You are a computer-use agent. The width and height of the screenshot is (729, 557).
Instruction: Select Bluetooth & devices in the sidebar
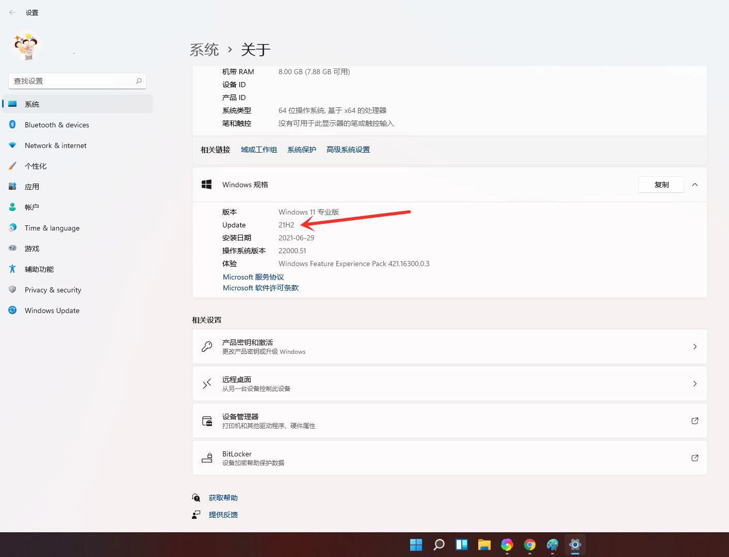pos(57,124)
